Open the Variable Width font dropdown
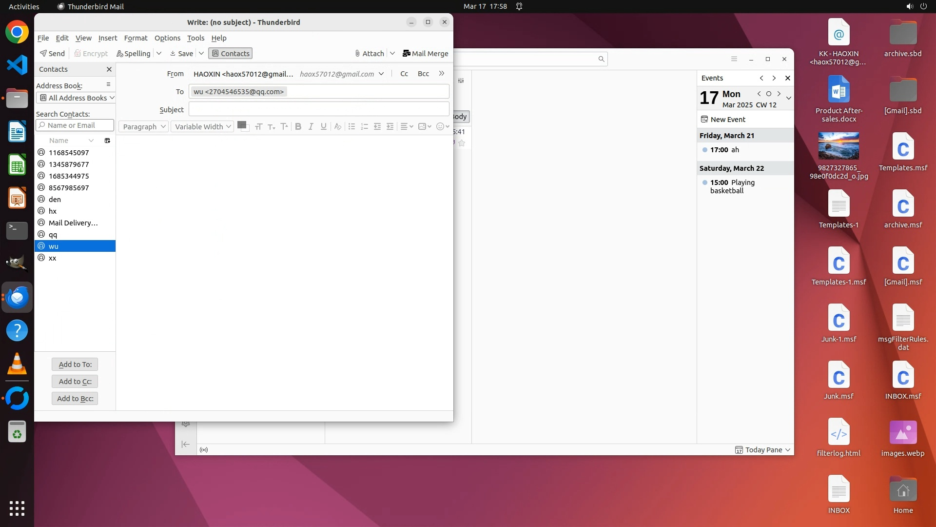The width and height of the screenshot is (936, 527). pyautogui.click(x=202, y=126)
